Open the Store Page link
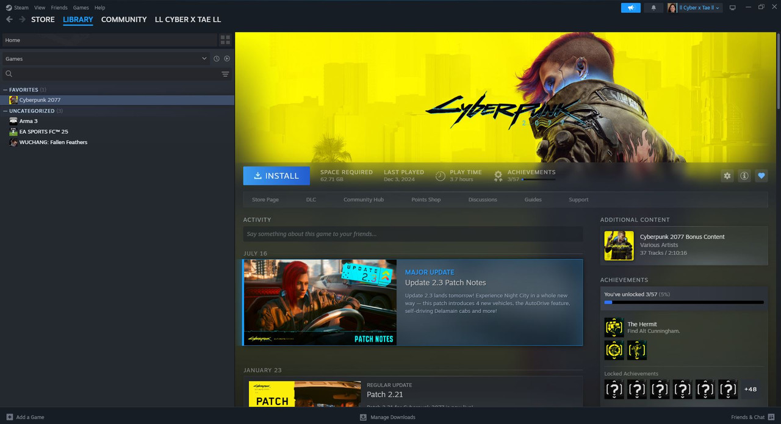The width and height of the screenshot is (781, 424). [265, 199]
